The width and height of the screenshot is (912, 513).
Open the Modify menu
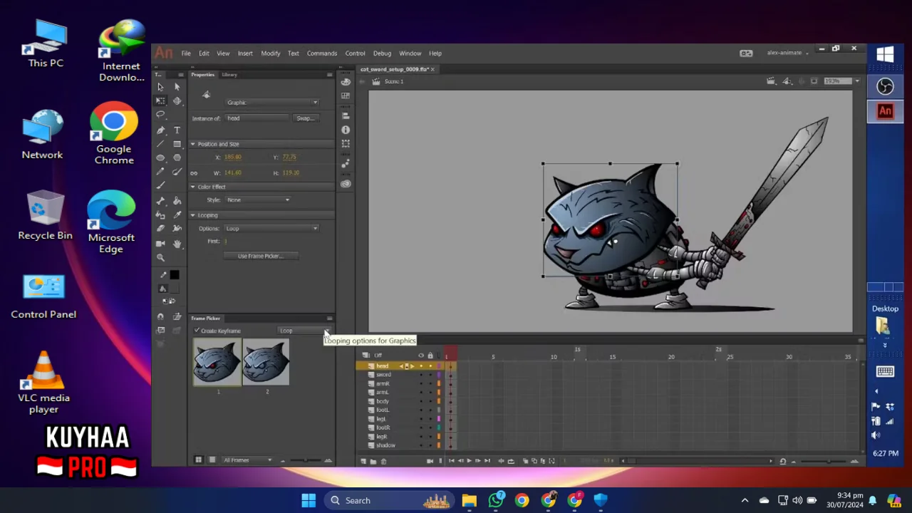(x=270, y=53)
